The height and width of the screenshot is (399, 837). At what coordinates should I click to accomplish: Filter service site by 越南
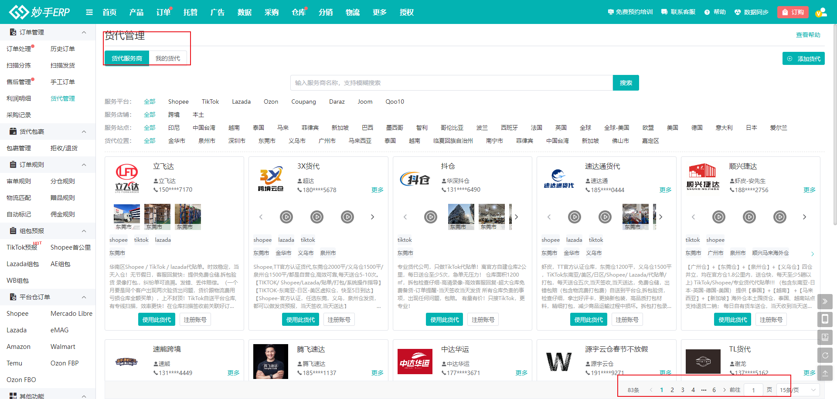[234, 128]
